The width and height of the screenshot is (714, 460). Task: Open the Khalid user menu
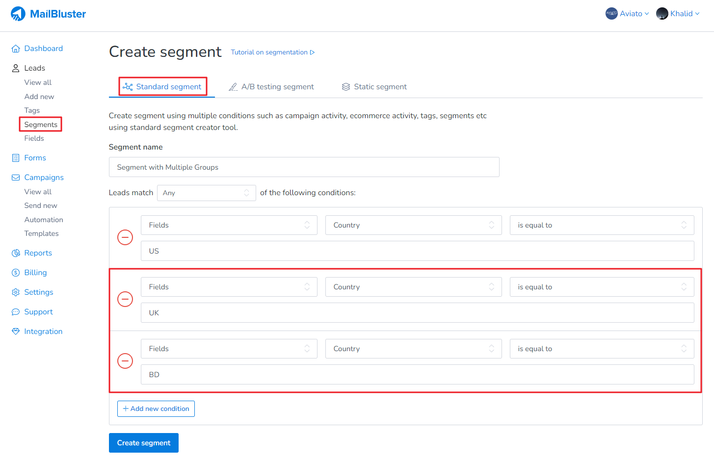[x=678, y=14]
